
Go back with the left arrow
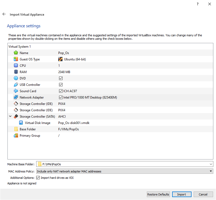(x=4, y=14)
